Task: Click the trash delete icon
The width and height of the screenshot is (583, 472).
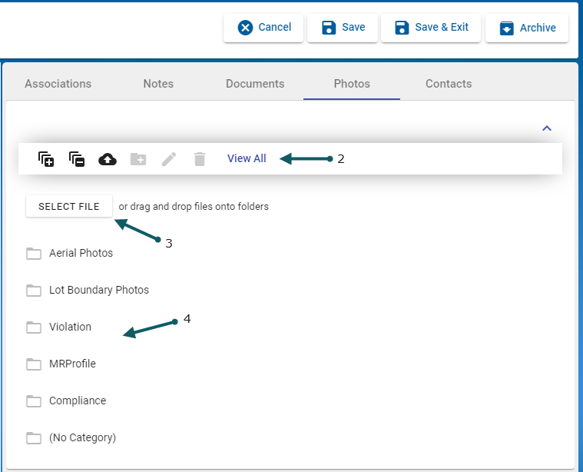Action: tap(200, 159)
